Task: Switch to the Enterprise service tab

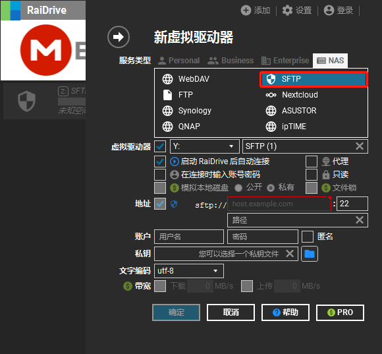Action: tap(285, 61)
